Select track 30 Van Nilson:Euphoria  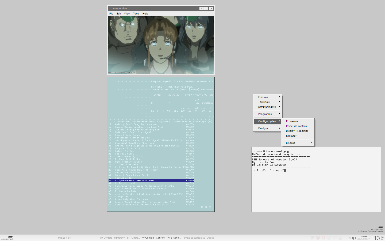point(151,172)
